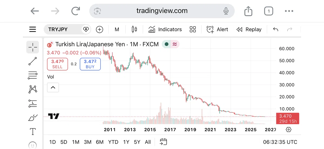324x149 pixels.
Task: Open the chart settings hexagon icon
Action: coord(288,130)
